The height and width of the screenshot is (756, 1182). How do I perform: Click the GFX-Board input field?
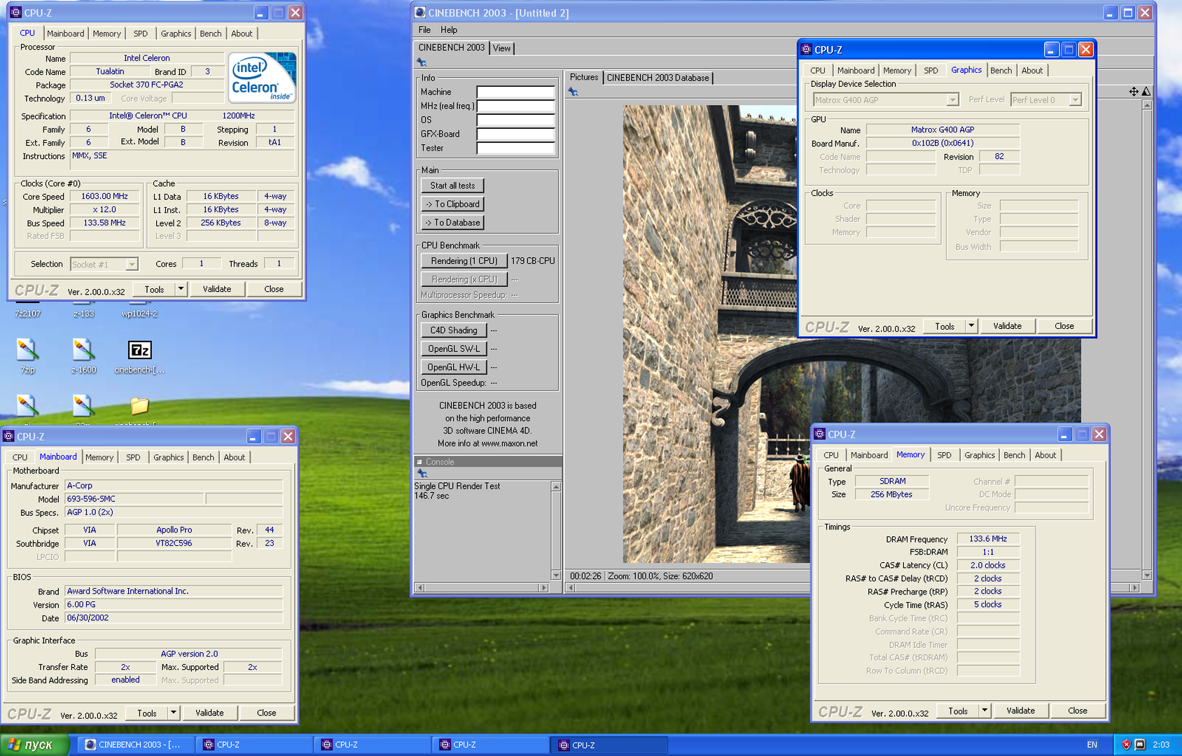515,134
